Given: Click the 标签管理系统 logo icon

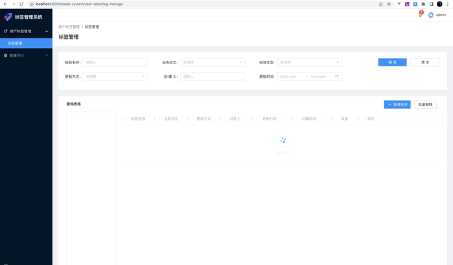Looking at the screenshot, I should click(8, 17).
